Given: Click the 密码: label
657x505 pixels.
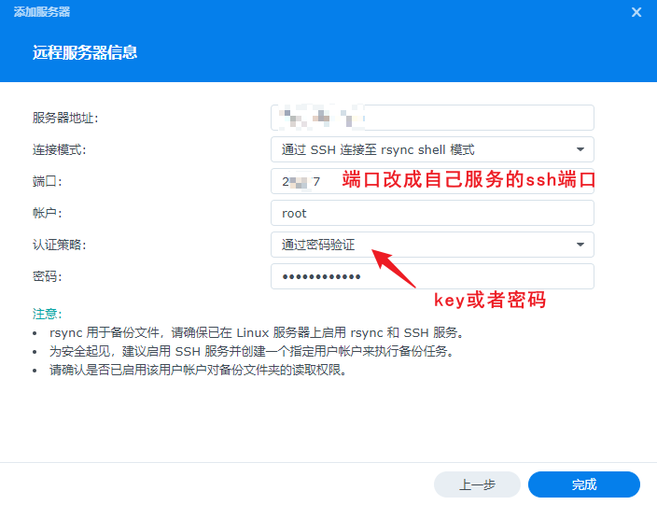Looking at the screenshot, I should pos(47,276).
